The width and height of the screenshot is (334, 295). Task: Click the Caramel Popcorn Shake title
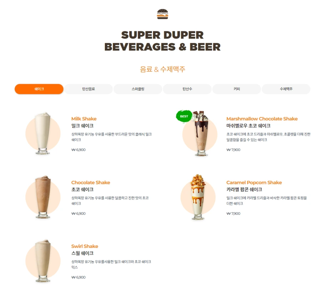(x=254, y=182)
